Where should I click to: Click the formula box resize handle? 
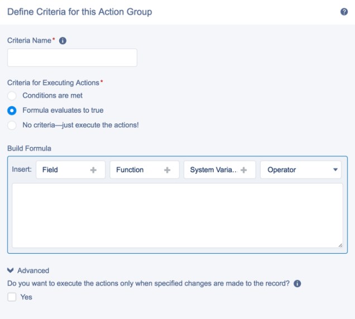coord(340,245)
